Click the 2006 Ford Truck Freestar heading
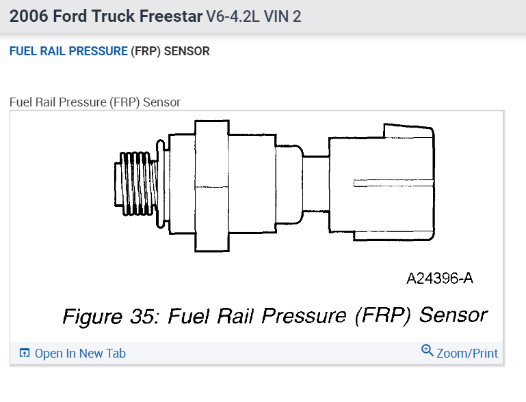Screen dimensions: 526x402 click(106, 16)
